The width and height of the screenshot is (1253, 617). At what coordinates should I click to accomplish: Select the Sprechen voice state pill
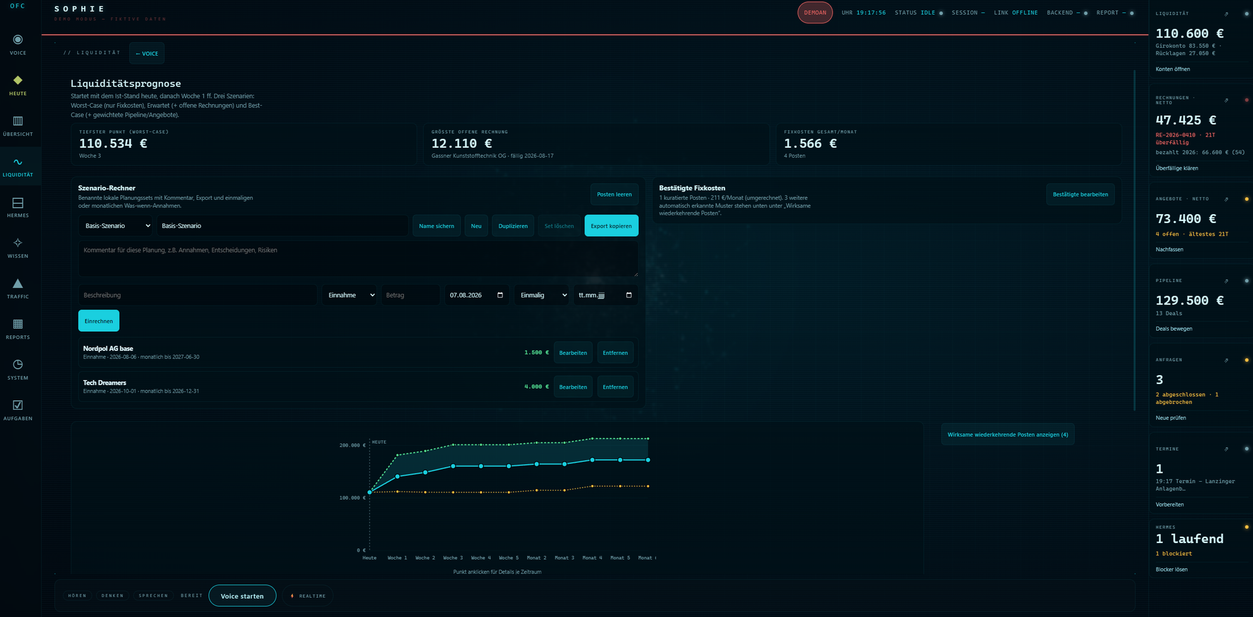point(153,596)
